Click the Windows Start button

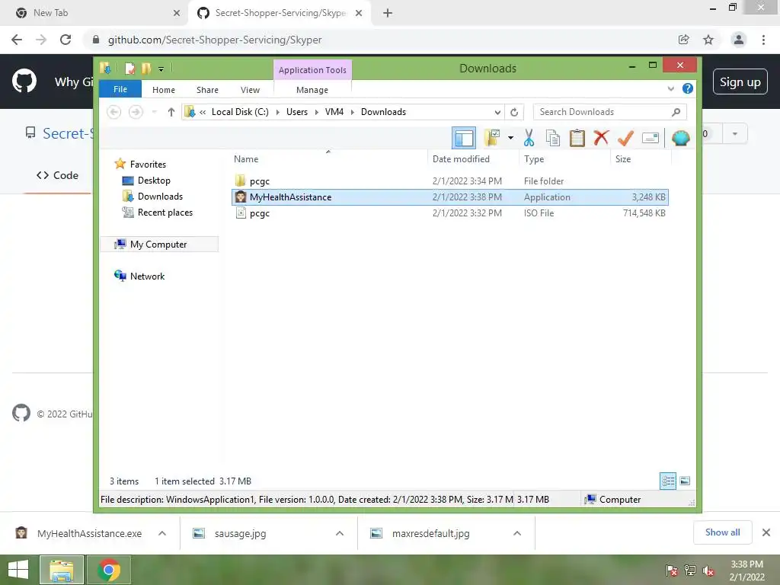click(18, 570)
